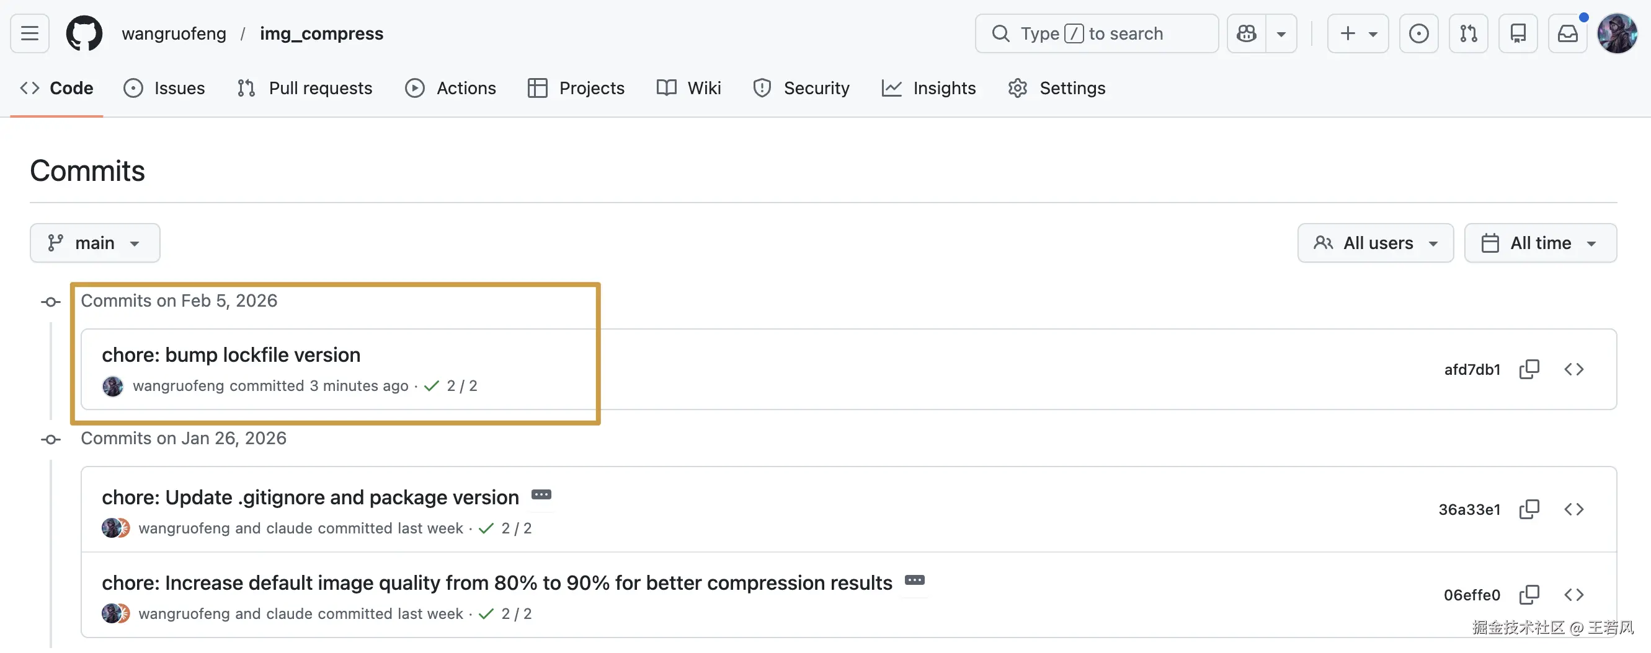
Task: Expand the create new plus dropdown
Action: coord(1358,33)
